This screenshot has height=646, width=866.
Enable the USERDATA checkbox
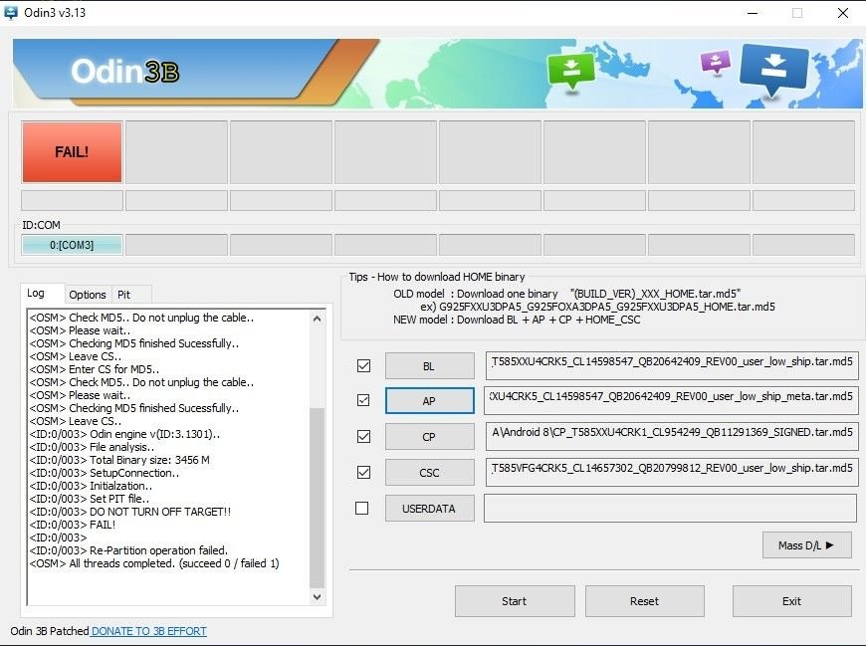coord(361,508)
